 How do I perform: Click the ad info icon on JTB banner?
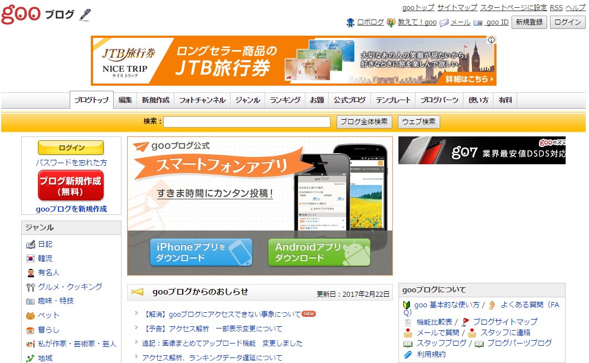(491, 40)
